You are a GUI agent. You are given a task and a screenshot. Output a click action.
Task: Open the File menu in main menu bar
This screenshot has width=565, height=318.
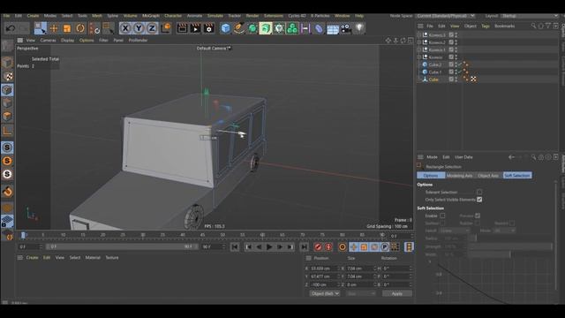coord(6,16)
